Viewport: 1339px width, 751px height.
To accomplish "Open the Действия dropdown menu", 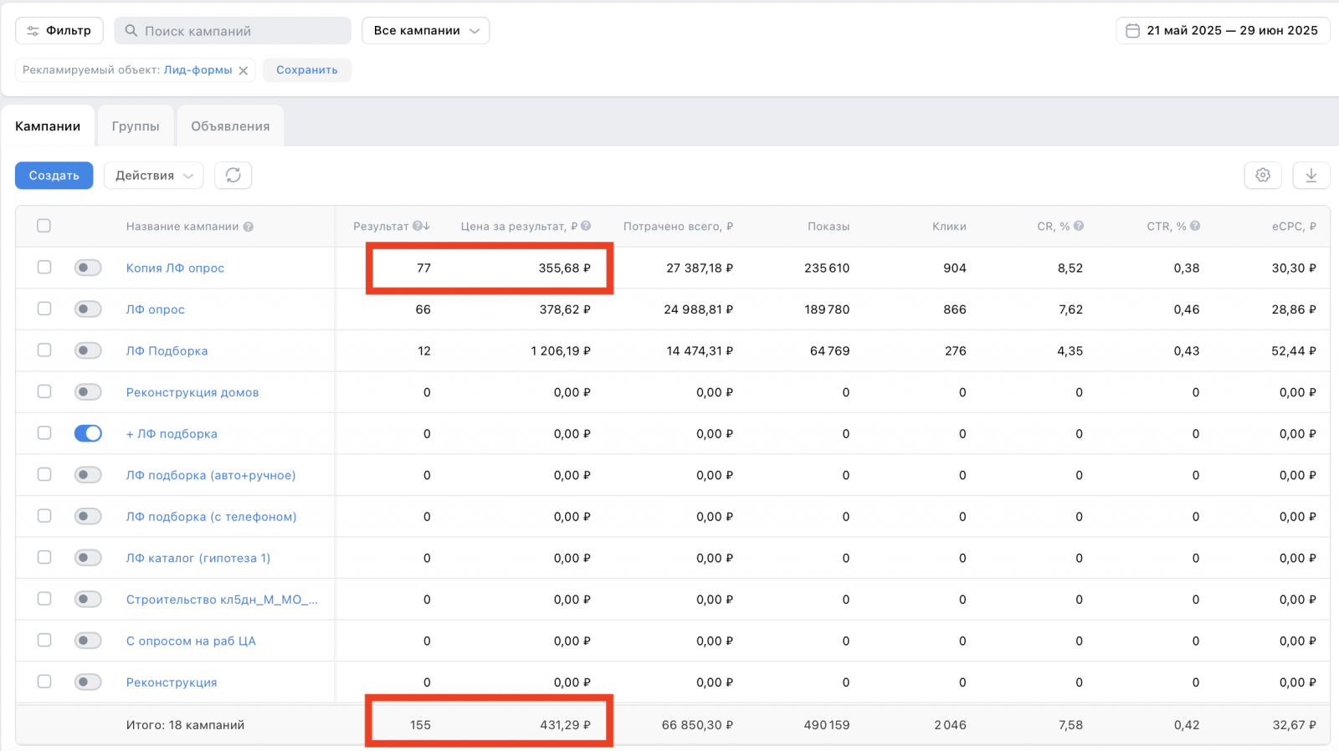I will click(153, 176).
